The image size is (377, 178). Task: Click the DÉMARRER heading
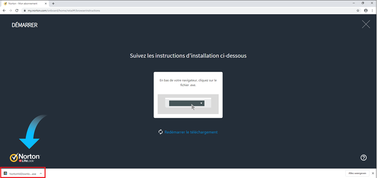[25, 25]
